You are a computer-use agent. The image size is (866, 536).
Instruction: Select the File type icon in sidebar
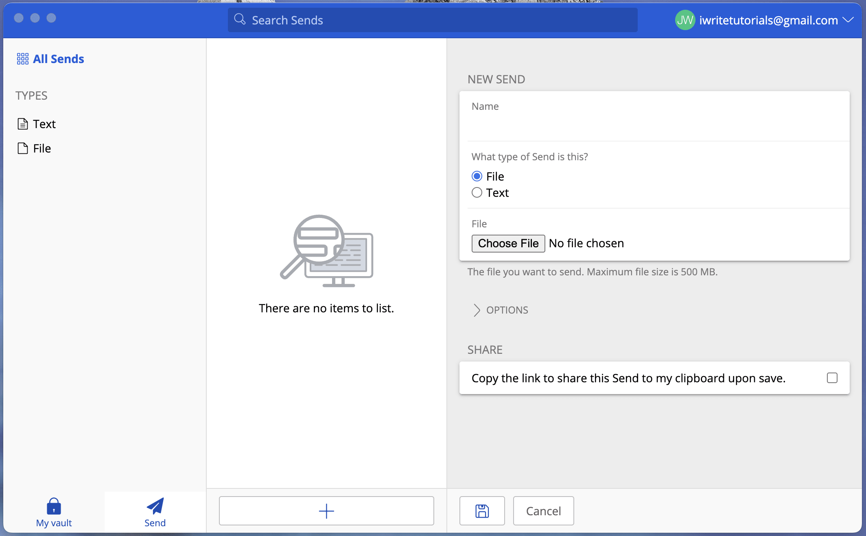(23, 148)
